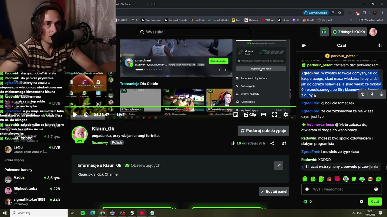Image resolution: width=387 pixels, height=217 pixels.
Task: Open Spotify from the Windows taskbar
Action: 83,213
